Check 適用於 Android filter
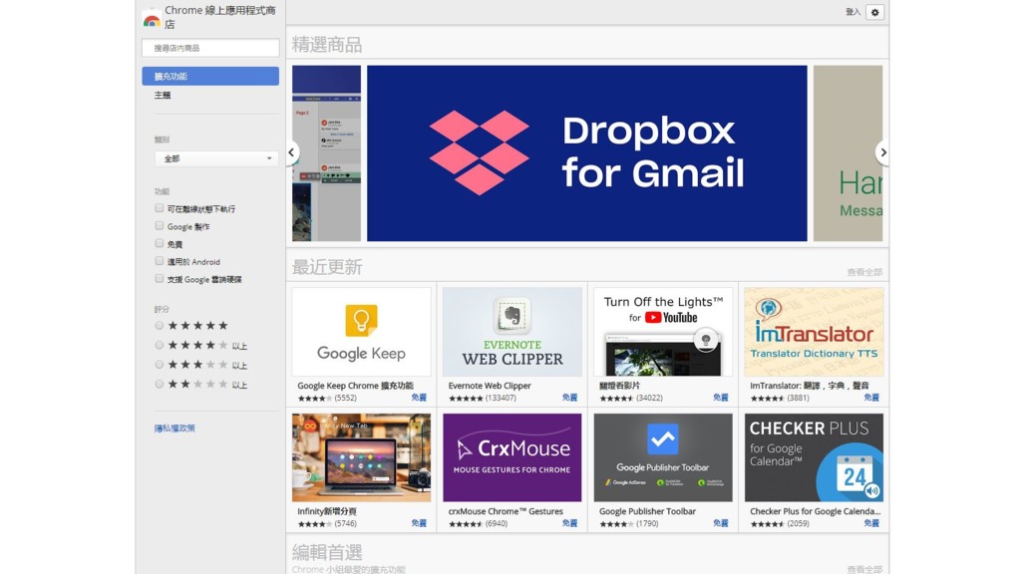 [159, 261]
